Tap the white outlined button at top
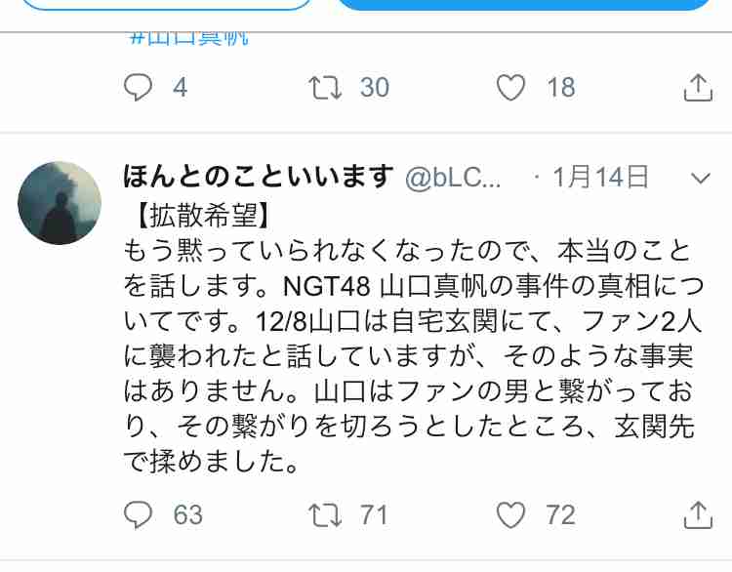This screenshot has height=572, width=732. pyautogui.click(x=166, y=4)
